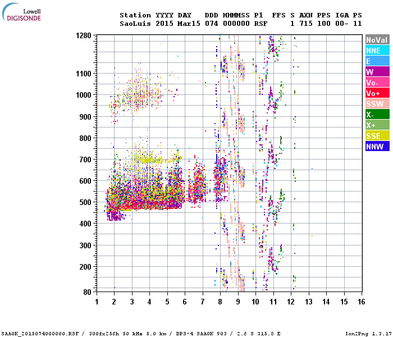
Task: Click x-axis frequency label 3
Action: tap(132, 302)
